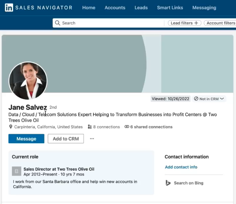The image size is (236, 204).
Task: Click the Message button
Action: tap(26, 139)
